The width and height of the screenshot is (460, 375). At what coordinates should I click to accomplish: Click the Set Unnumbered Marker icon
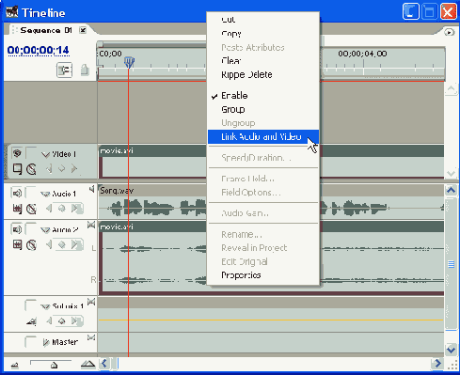coord(85,70)
